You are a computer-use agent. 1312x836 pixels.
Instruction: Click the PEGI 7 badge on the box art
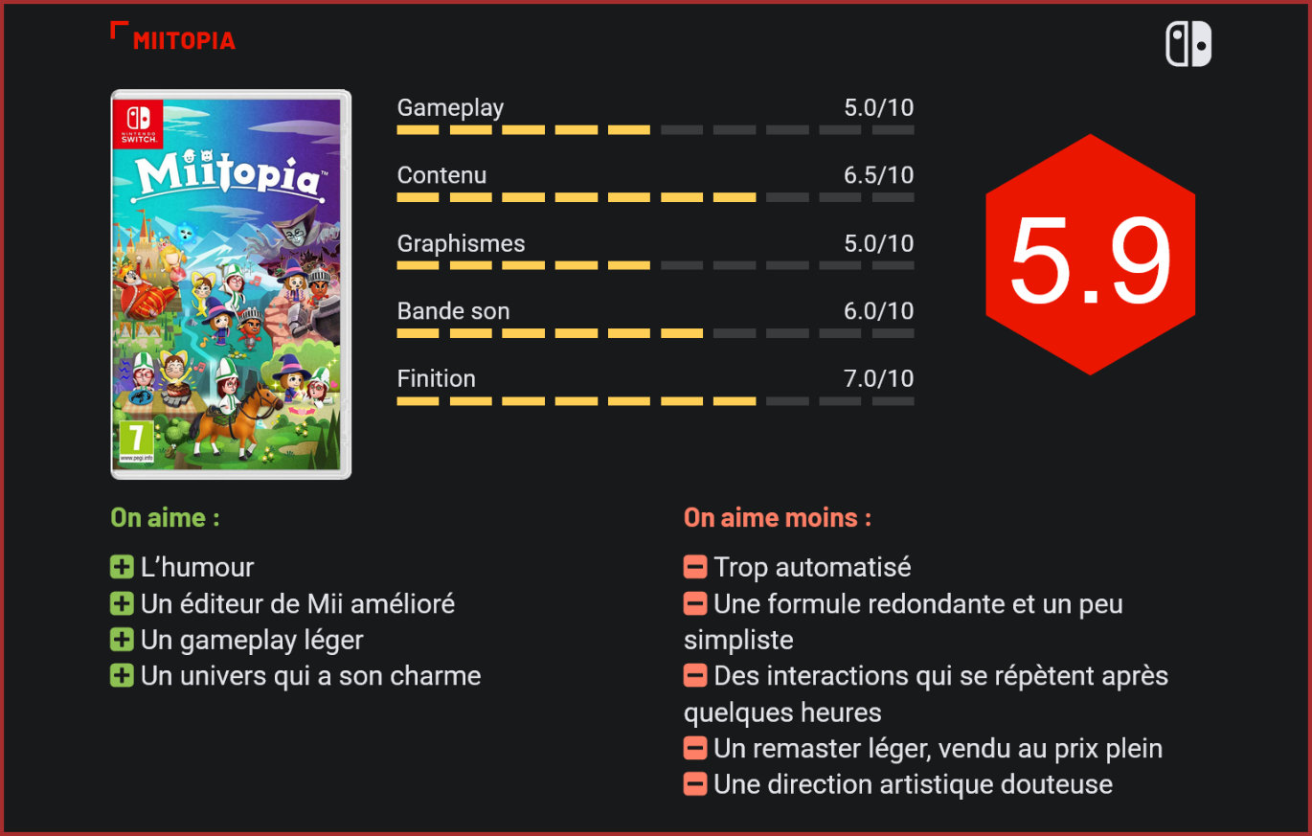(136, 441)
